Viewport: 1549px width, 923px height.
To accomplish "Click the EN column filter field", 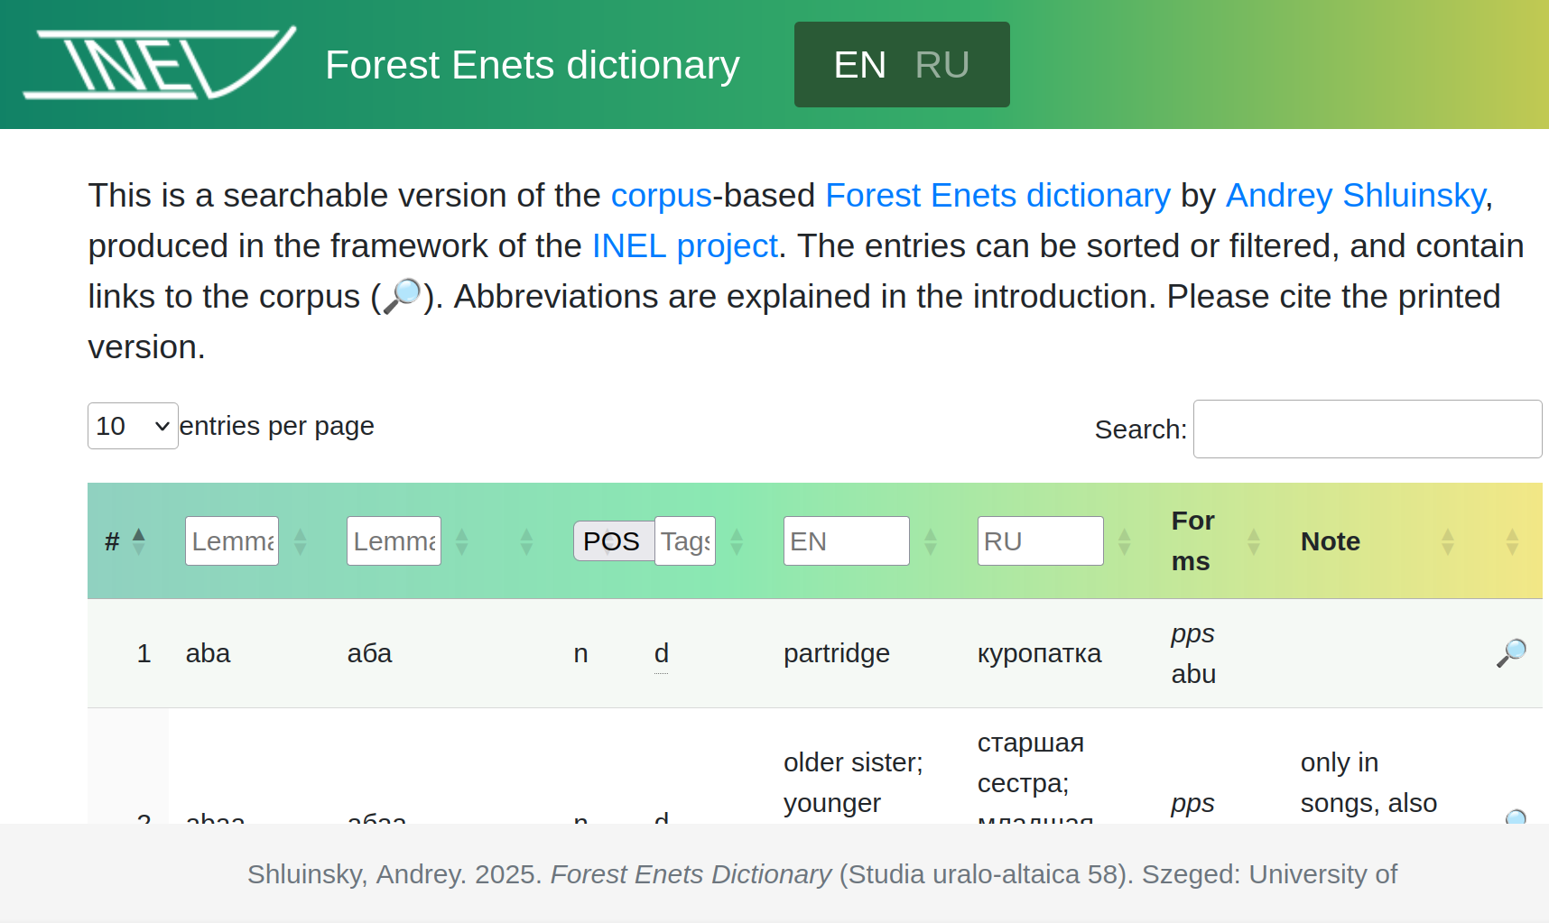I will point(846,541).
